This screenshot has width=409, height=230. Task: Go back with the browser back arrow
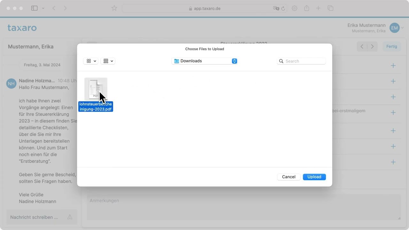pos(54,8)
